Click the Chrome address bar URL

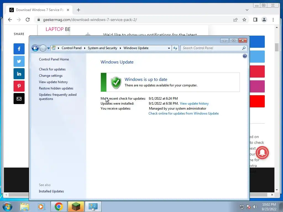90,20
